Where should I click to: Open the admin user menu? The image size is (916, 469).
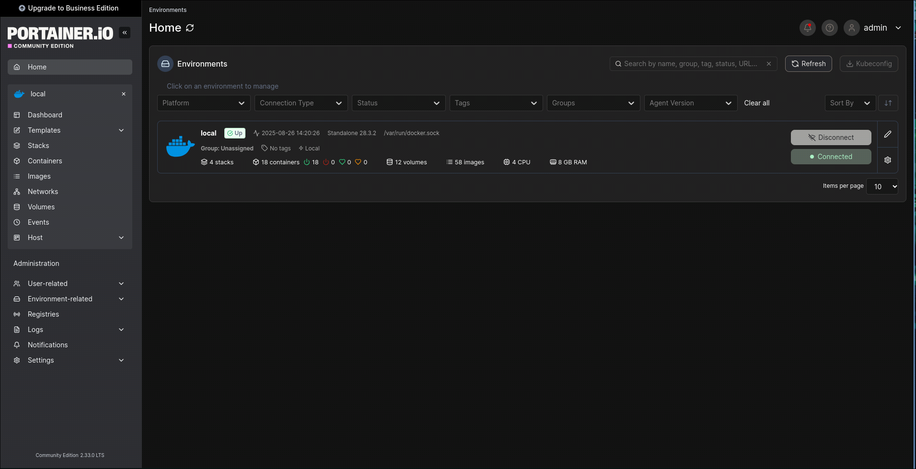(x=875, y=28)
